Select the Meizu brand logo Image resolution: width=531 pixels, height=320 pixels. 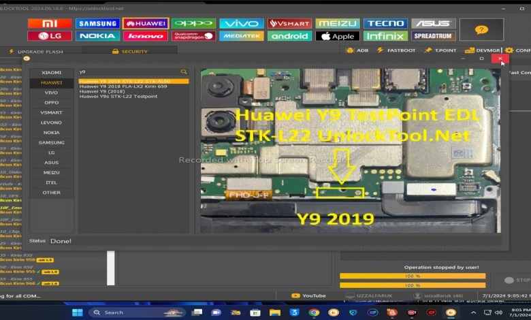338,23
